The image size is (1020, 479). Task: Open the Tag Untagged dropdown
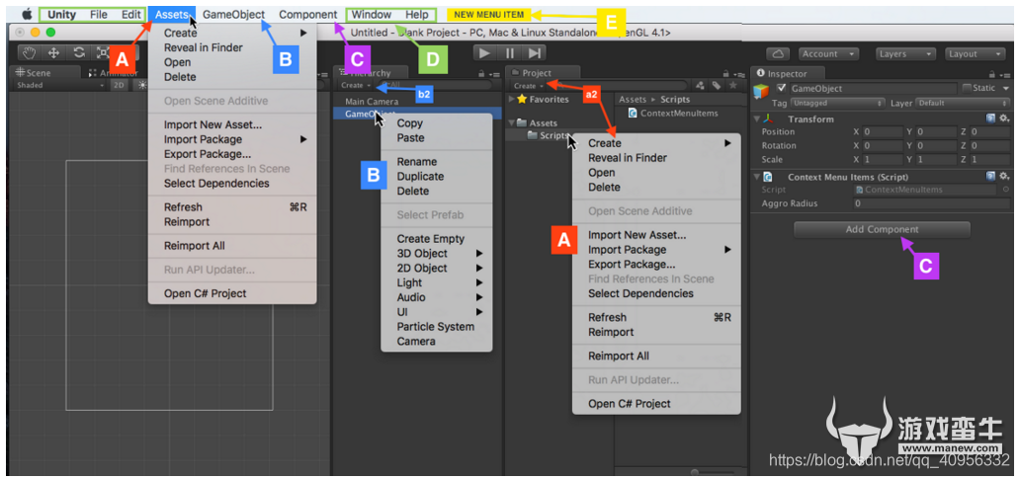tap(837, 104)
